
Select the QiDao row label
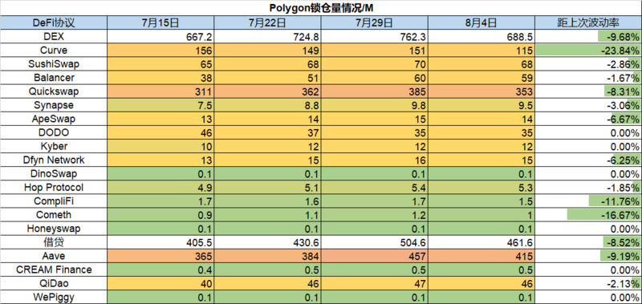54,283
